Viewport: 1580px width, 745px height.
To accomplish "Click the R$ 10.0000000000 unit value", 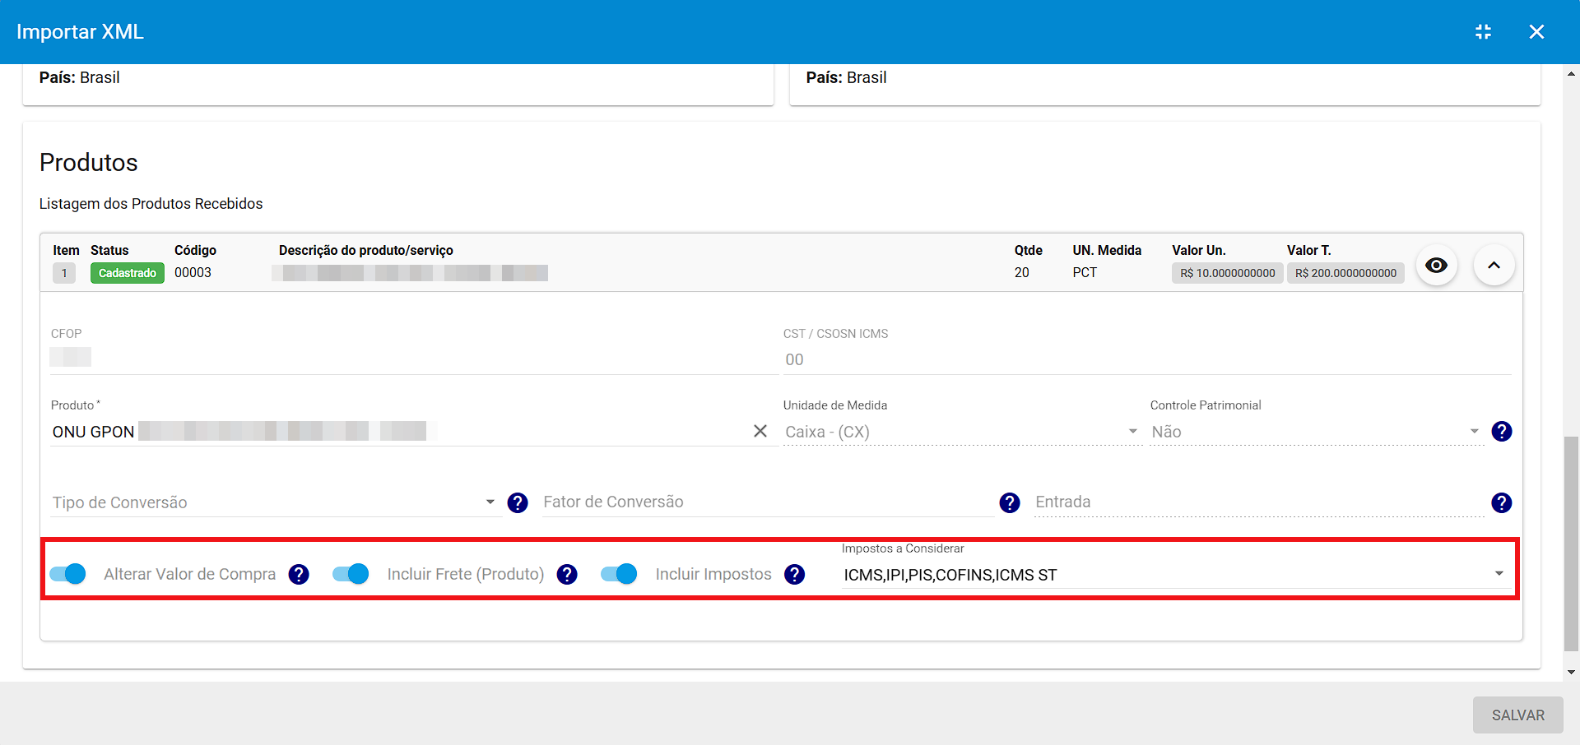I will (x=1227, y=273).
